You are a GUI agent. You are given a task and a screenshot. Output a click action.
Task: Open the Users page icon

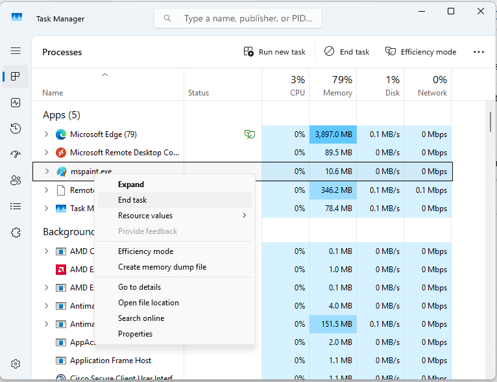(x=16, y=181)
